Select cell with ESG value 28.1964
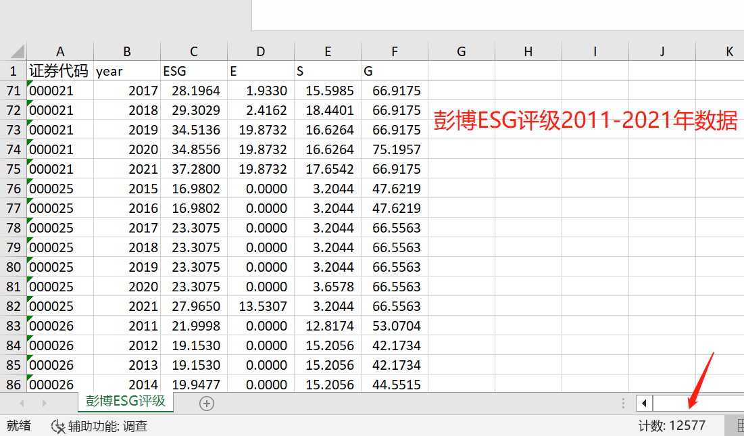Viewport: 744px width, 436px height. click(194, 90)
